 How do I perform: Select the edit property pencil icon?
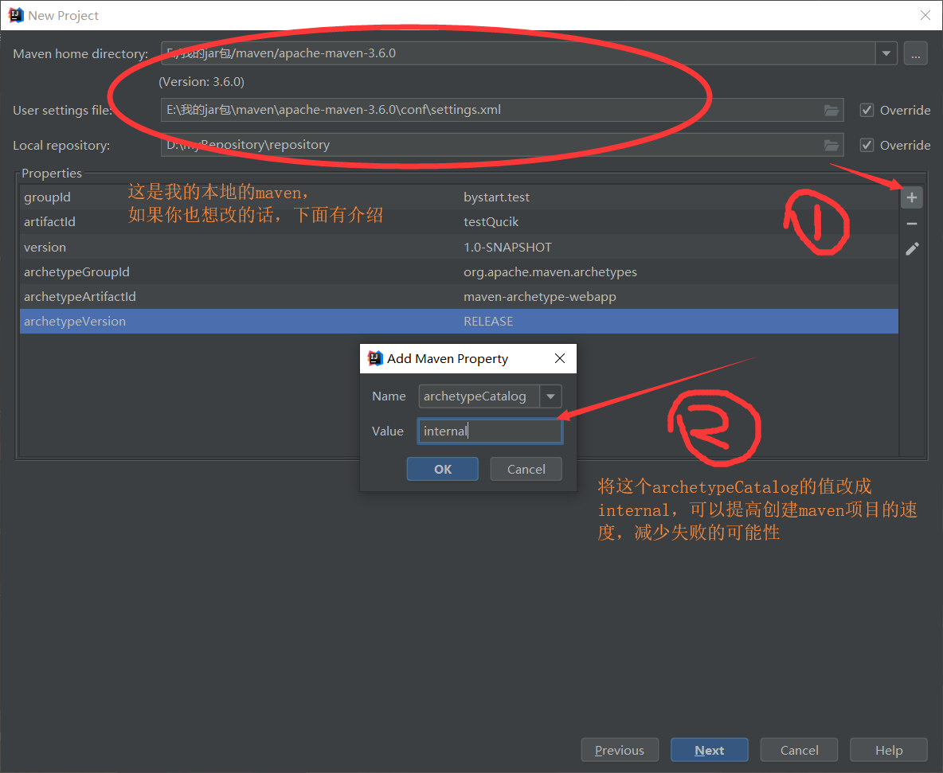point(911,248)
